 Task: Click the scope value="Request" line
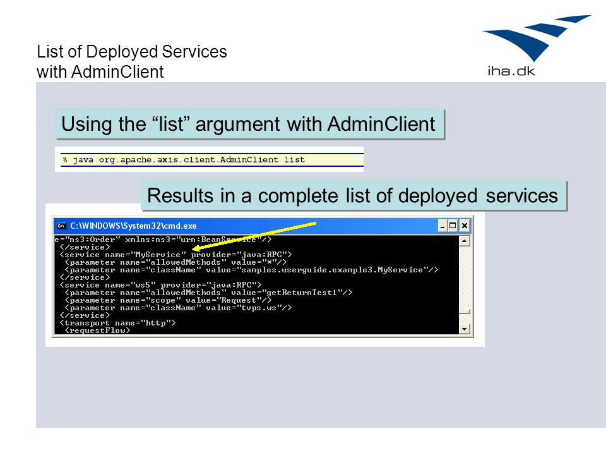click(168, 300)
